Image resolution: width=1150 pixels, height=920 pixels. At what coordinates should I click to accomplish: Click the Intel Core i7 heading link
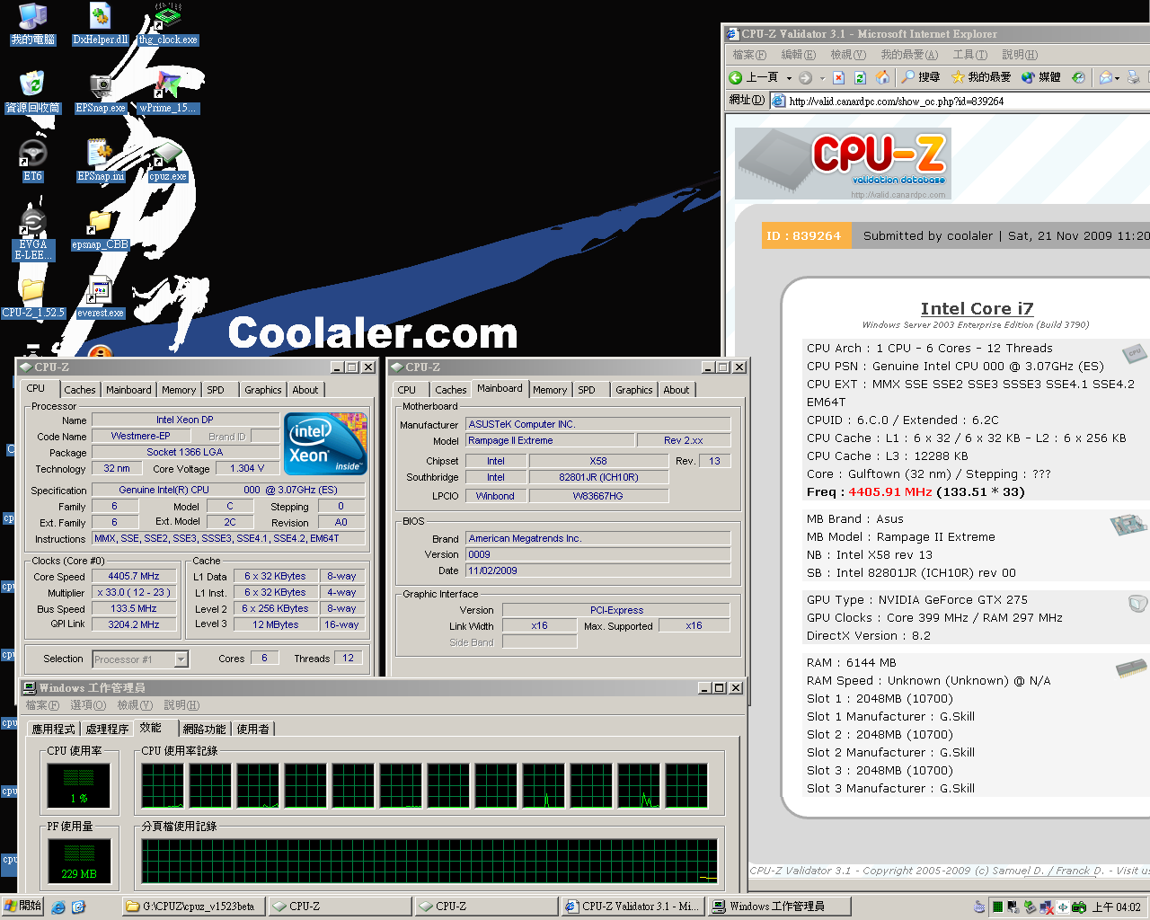coord(977,308)
